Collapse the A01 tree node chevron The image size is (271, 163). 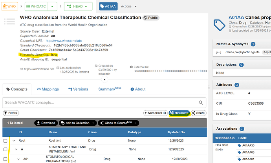coord(18,159)
